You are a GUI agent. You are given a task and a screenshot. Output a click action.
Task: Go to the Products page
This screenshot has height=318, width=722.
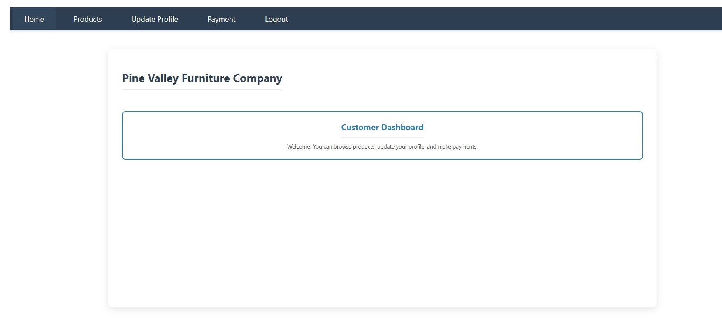[x=88, y=19]
